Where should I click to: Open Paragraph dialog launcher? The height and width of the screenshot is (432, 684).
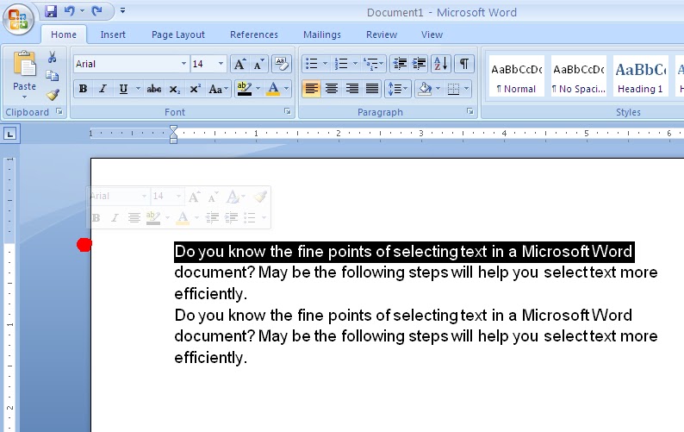point(469,111)
